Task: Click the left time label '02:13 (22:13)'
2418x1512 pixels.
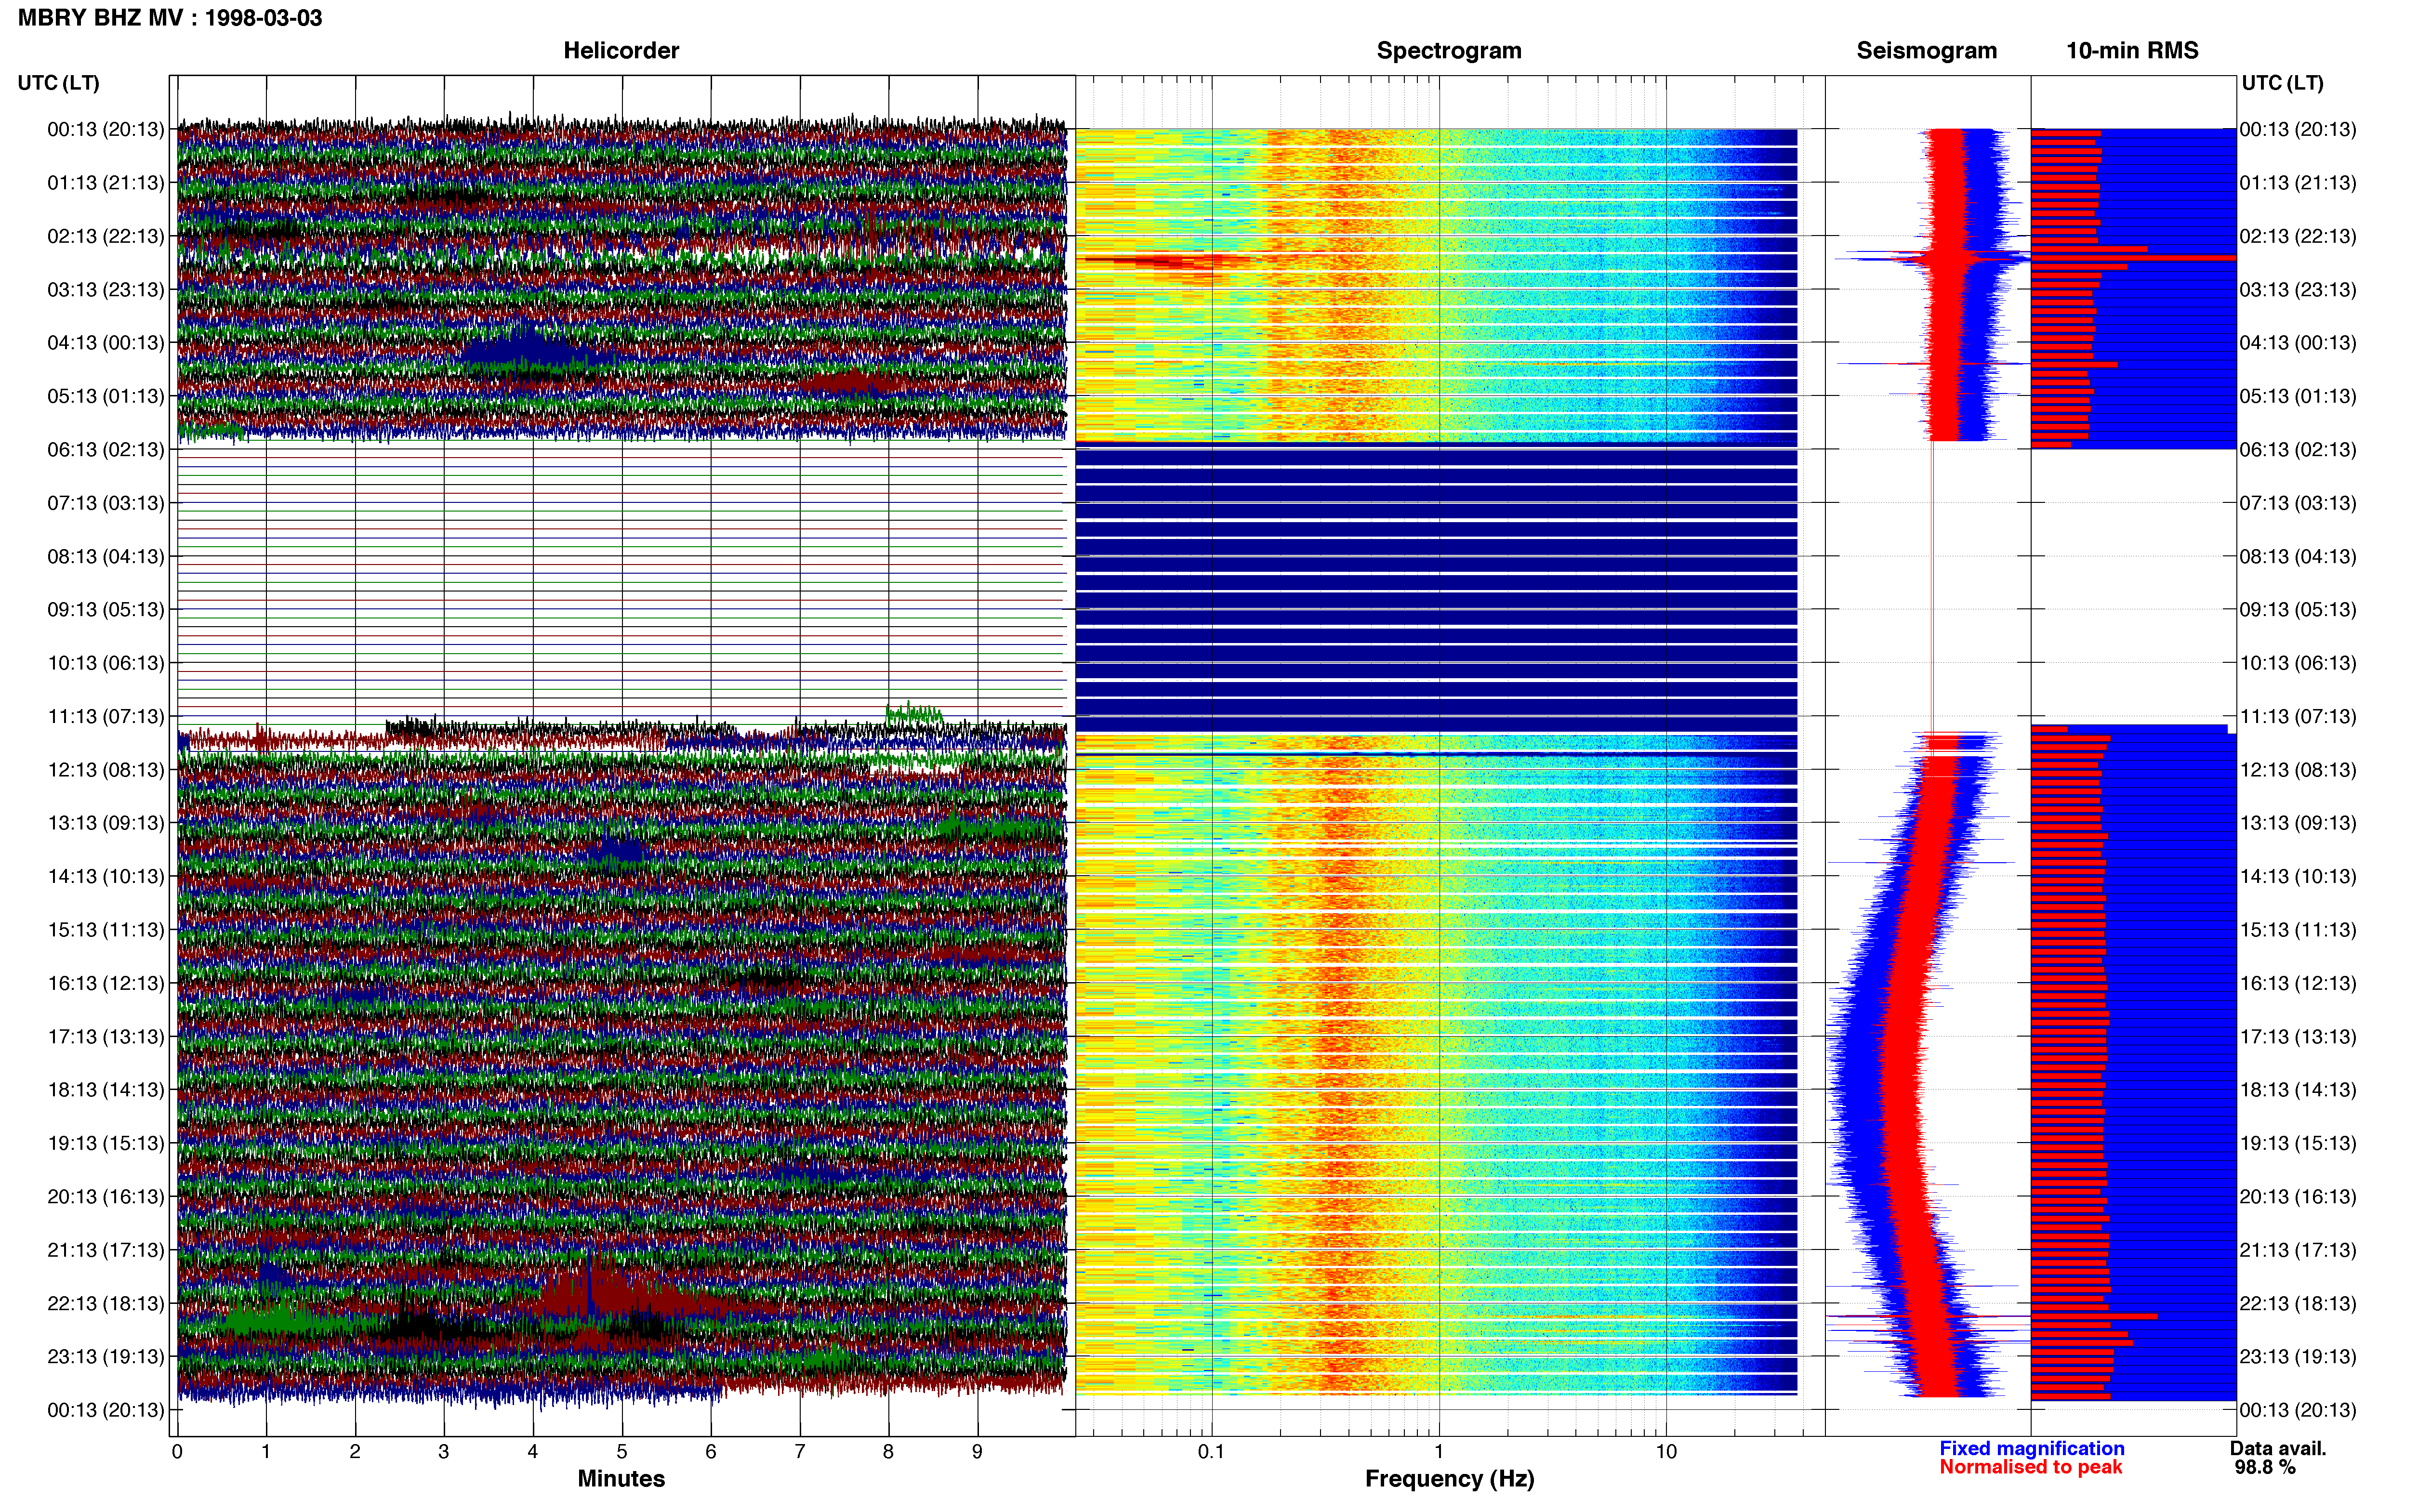Action: [x=105, y=236]
